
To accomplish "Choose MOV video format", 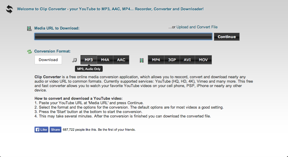I will (203, 60).
